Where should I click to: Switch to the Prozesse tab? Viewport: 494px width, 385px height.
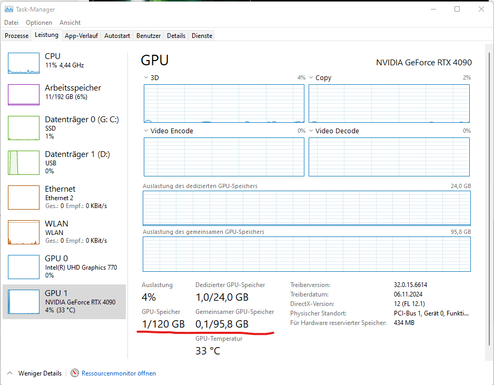[x=16, y=36]
